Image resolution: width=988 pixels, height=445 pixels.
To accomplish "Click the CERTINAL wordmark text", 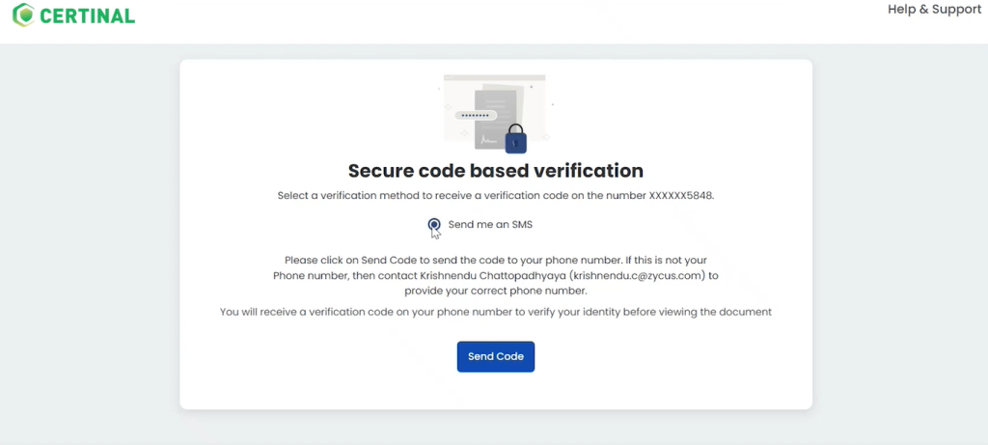I will coord(88,15).
